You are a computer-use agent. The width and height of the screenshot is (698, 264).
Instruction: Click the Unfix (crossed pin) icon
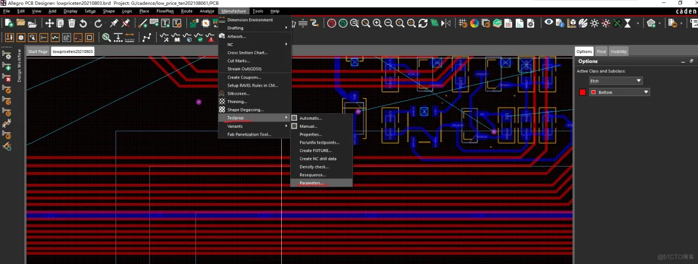click(x=126, y=23)
